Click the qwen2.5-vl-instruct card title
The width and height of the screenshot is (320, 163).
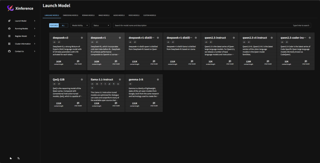255,38
